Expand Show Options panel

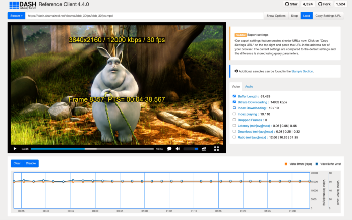coord(276,16)
